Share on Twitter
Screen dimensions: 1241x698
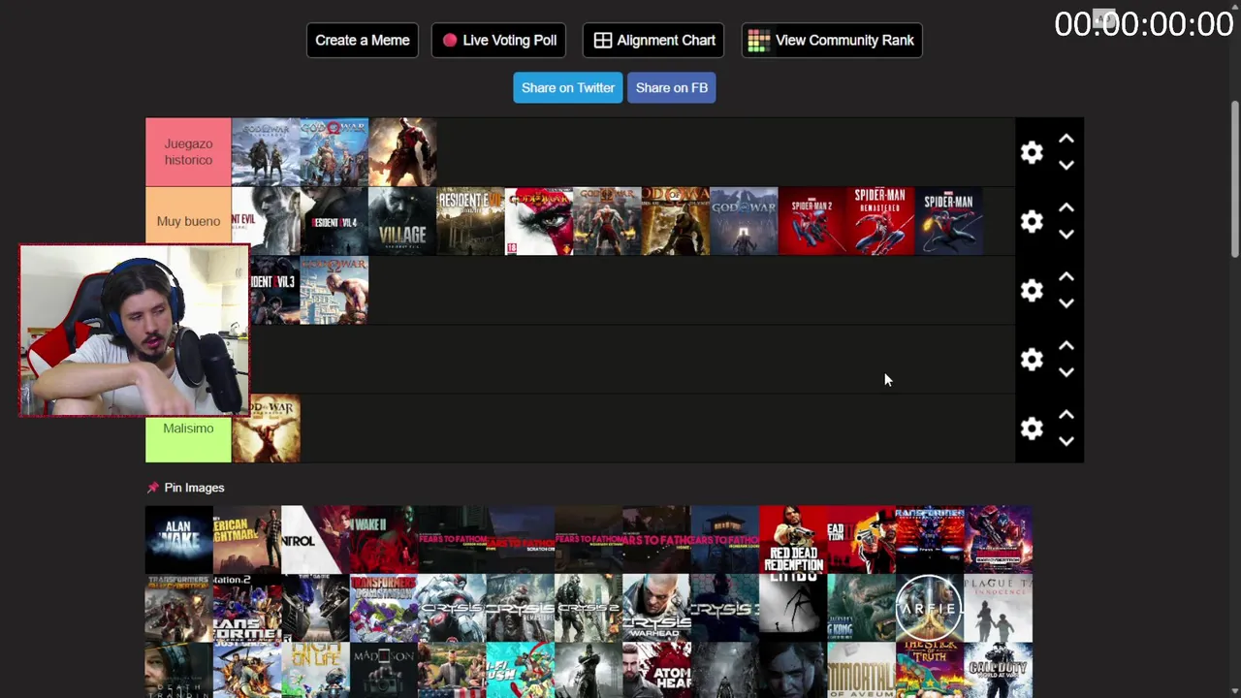[x=568, y=87]
